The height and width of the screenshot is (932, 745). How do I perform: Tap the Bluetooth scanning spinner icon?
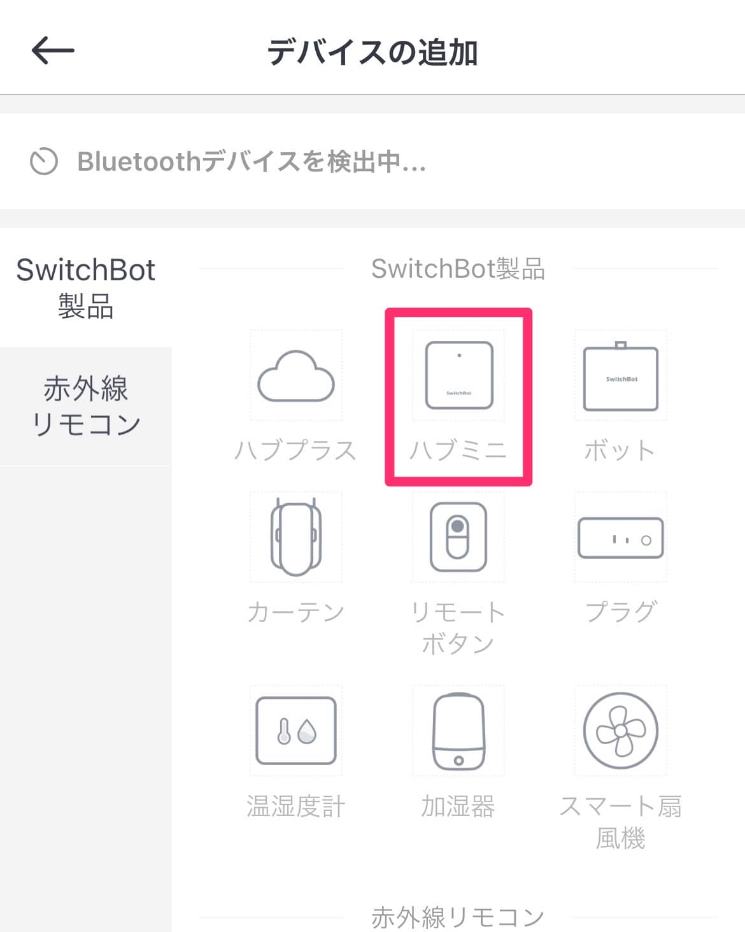pyautogui.click(x=44, y=162)
